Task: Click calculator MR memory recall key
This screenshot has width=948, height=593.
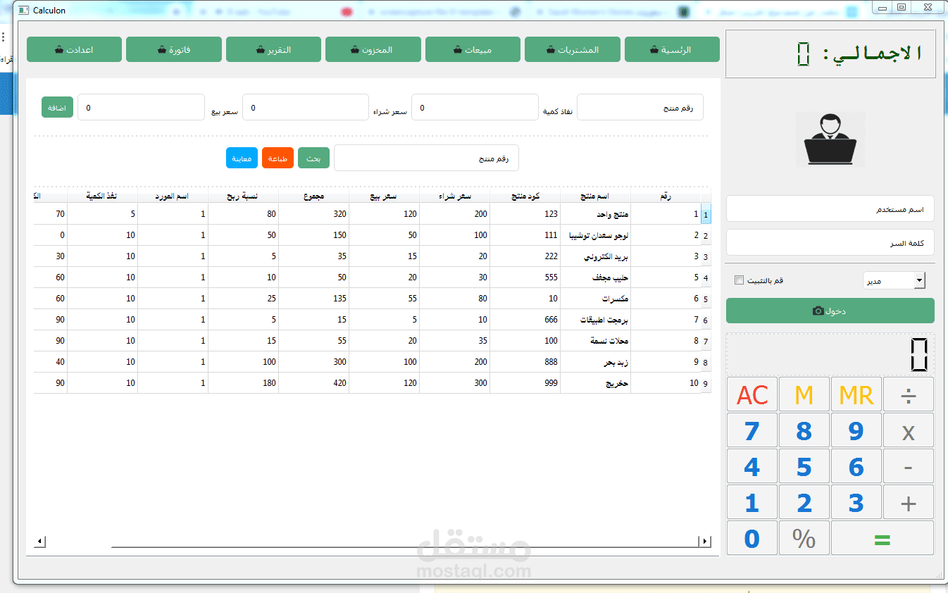Action: tap(856, 394)
